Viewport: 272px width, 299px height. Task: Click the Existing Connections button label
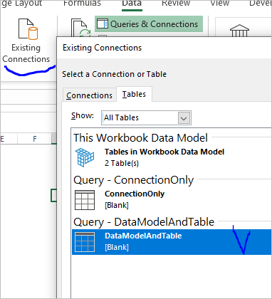click(x=26, y=53)
